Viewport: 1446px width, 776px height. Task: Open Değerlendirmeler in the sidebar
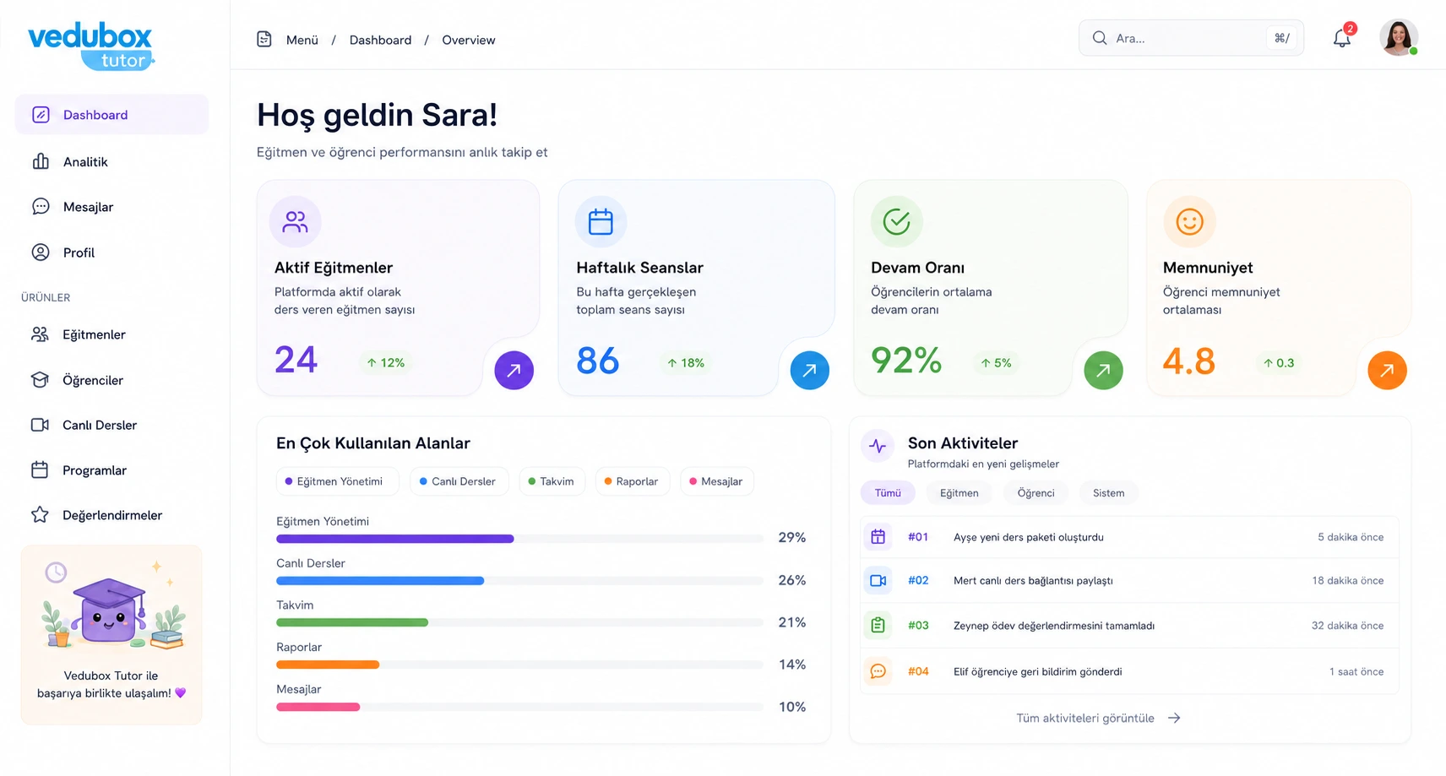coord(111,515)
